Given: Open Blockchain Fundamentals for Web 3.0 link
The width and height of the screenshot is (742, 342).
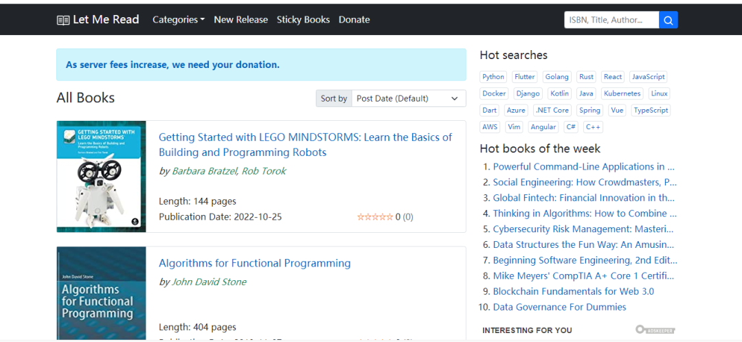Looking at the screenshot, I should (x=573, y=291).
